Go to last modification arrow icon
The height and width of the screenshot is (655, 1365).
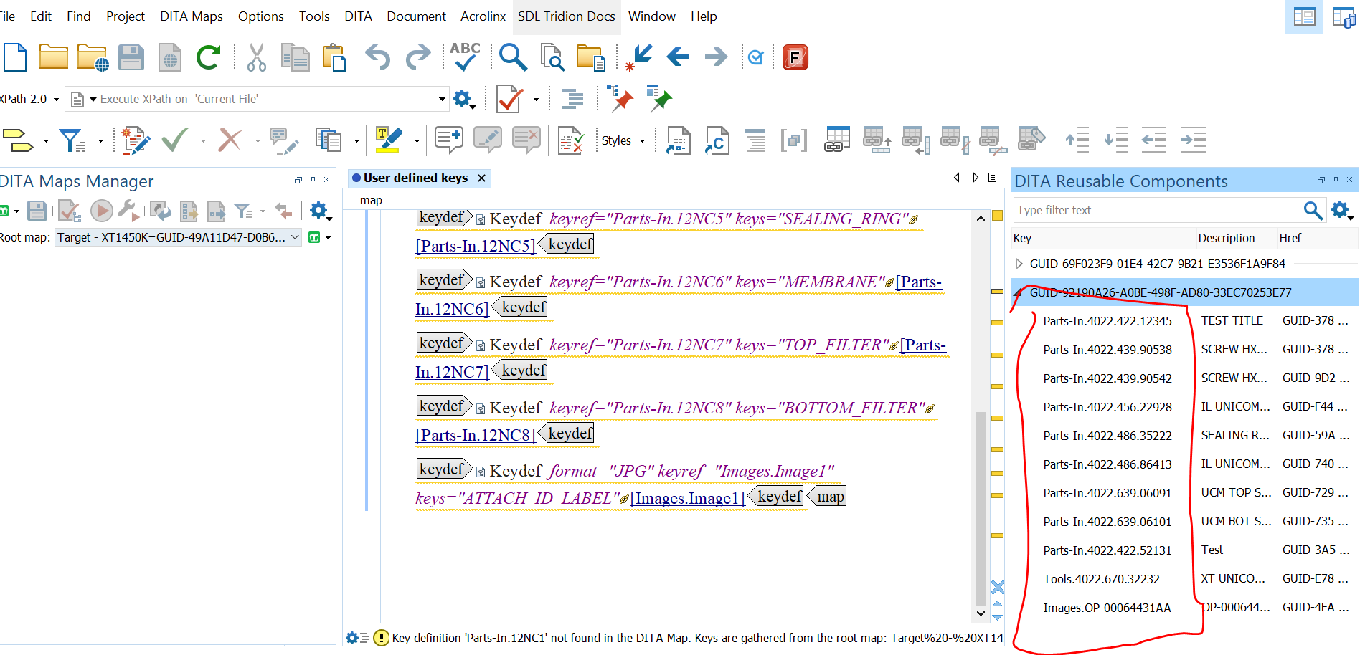[638, 57]
